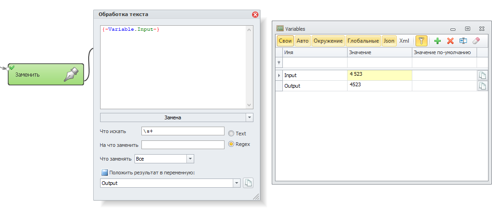
Task: Open the Замена action type dropdown
Action: pyautogui.click(x=249, y=117)
